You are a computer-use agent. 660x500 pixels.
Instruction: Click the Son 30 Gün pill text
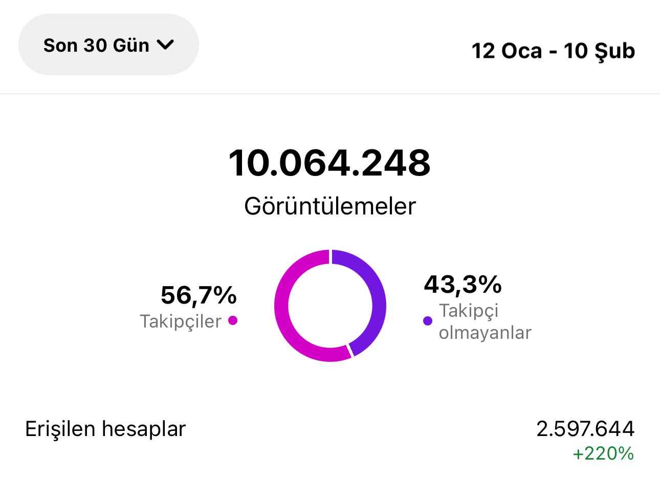96,45
